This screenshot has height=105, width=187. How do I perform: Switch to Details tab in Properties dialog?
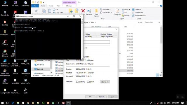[88, 34]
